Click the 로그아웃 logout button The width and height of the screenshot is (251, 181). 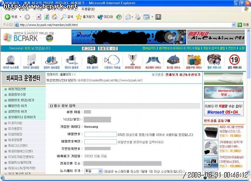click(88, 48)
